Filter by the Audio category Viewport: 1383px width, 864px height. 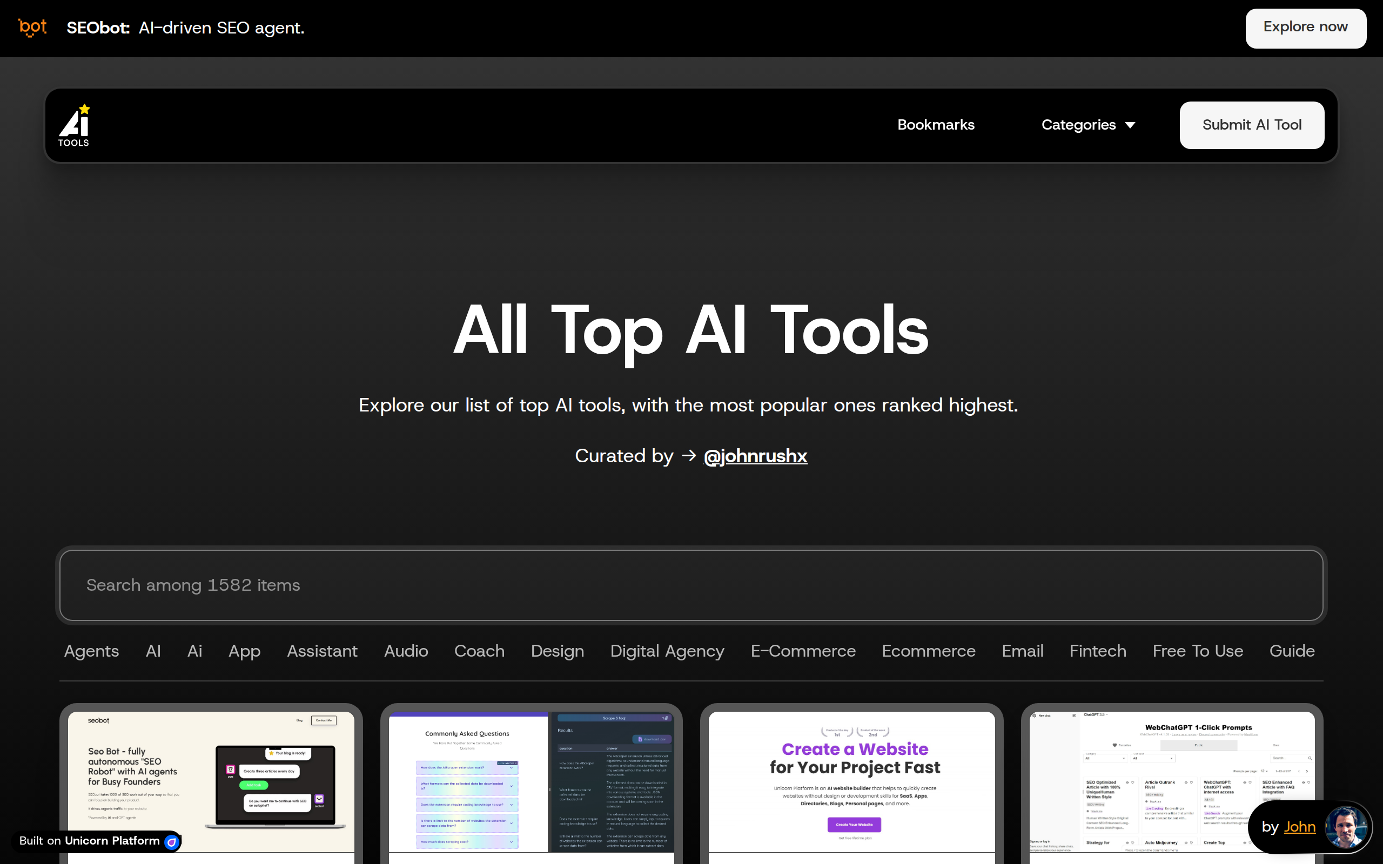(x=406, y=651)
